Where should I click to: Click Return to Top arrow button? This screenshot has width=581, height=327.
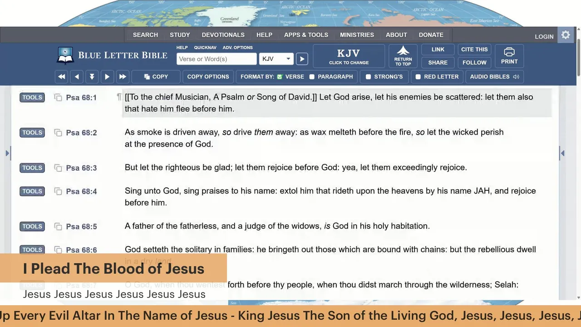(x=403, y=56)
